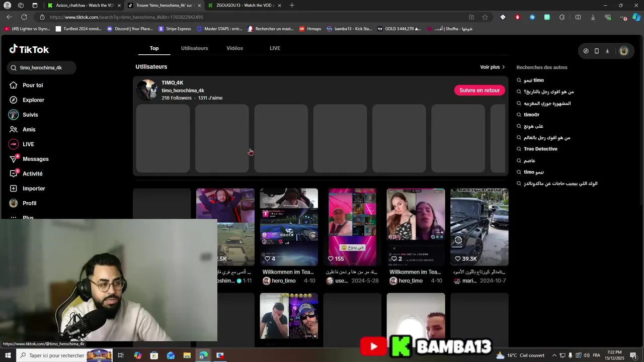Click the red hand adblock extension icon
The height and width of the screenshot is (362, 644).
(x=517, y=17)
